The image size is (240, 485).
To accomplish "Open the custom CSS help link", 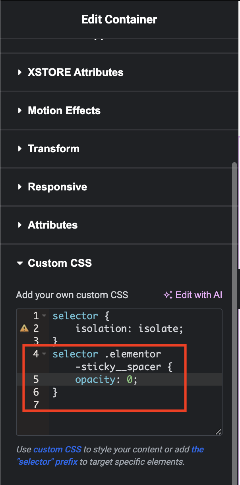I will (x=57, y=450).
